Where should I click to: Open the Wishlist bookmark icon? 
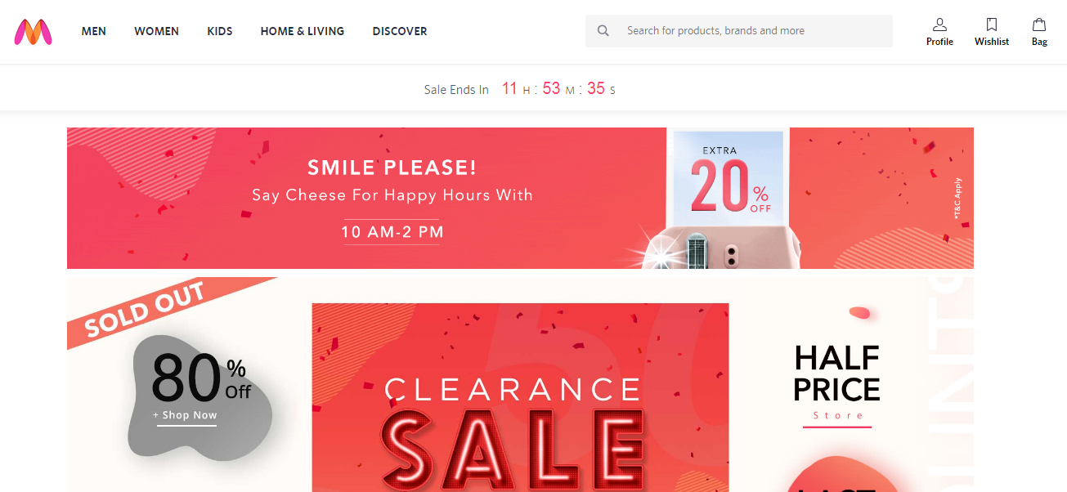point(992,25)
